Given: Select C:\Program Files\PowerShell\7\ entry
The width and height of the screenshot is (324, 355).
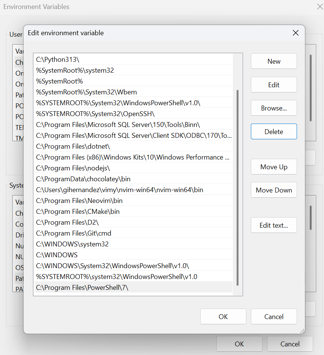Looking at the screenshot, I should tap(134, 288).
